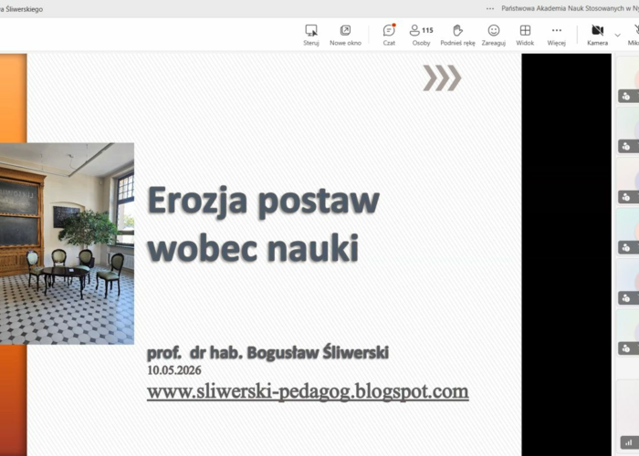
Task: Open the Zareaguj reactions menu
Action: pyautogui.click(x=494, y=35)
